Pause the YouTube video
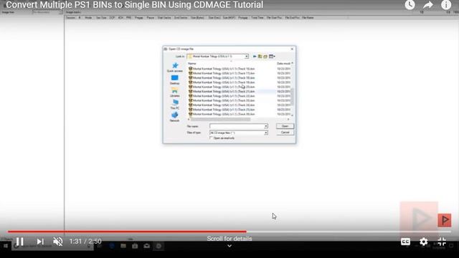This screenshot has width=459, height=258. [19, 242]
